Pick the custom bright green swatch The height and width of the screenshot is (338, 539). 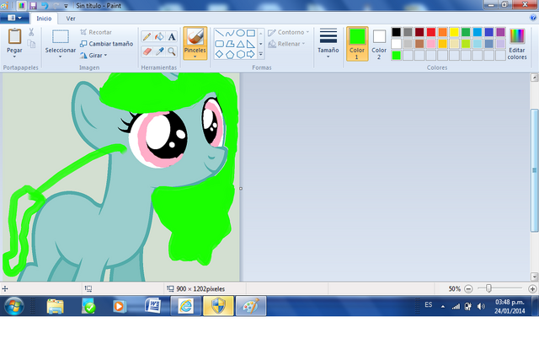pyautogui.click(x=397, y=55)
